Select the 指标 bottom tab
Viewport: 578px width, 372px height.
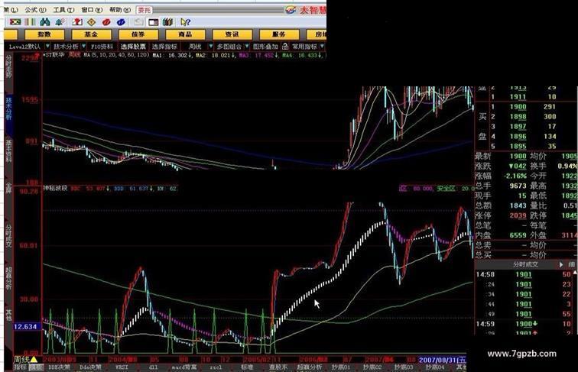tap(21, 367)
